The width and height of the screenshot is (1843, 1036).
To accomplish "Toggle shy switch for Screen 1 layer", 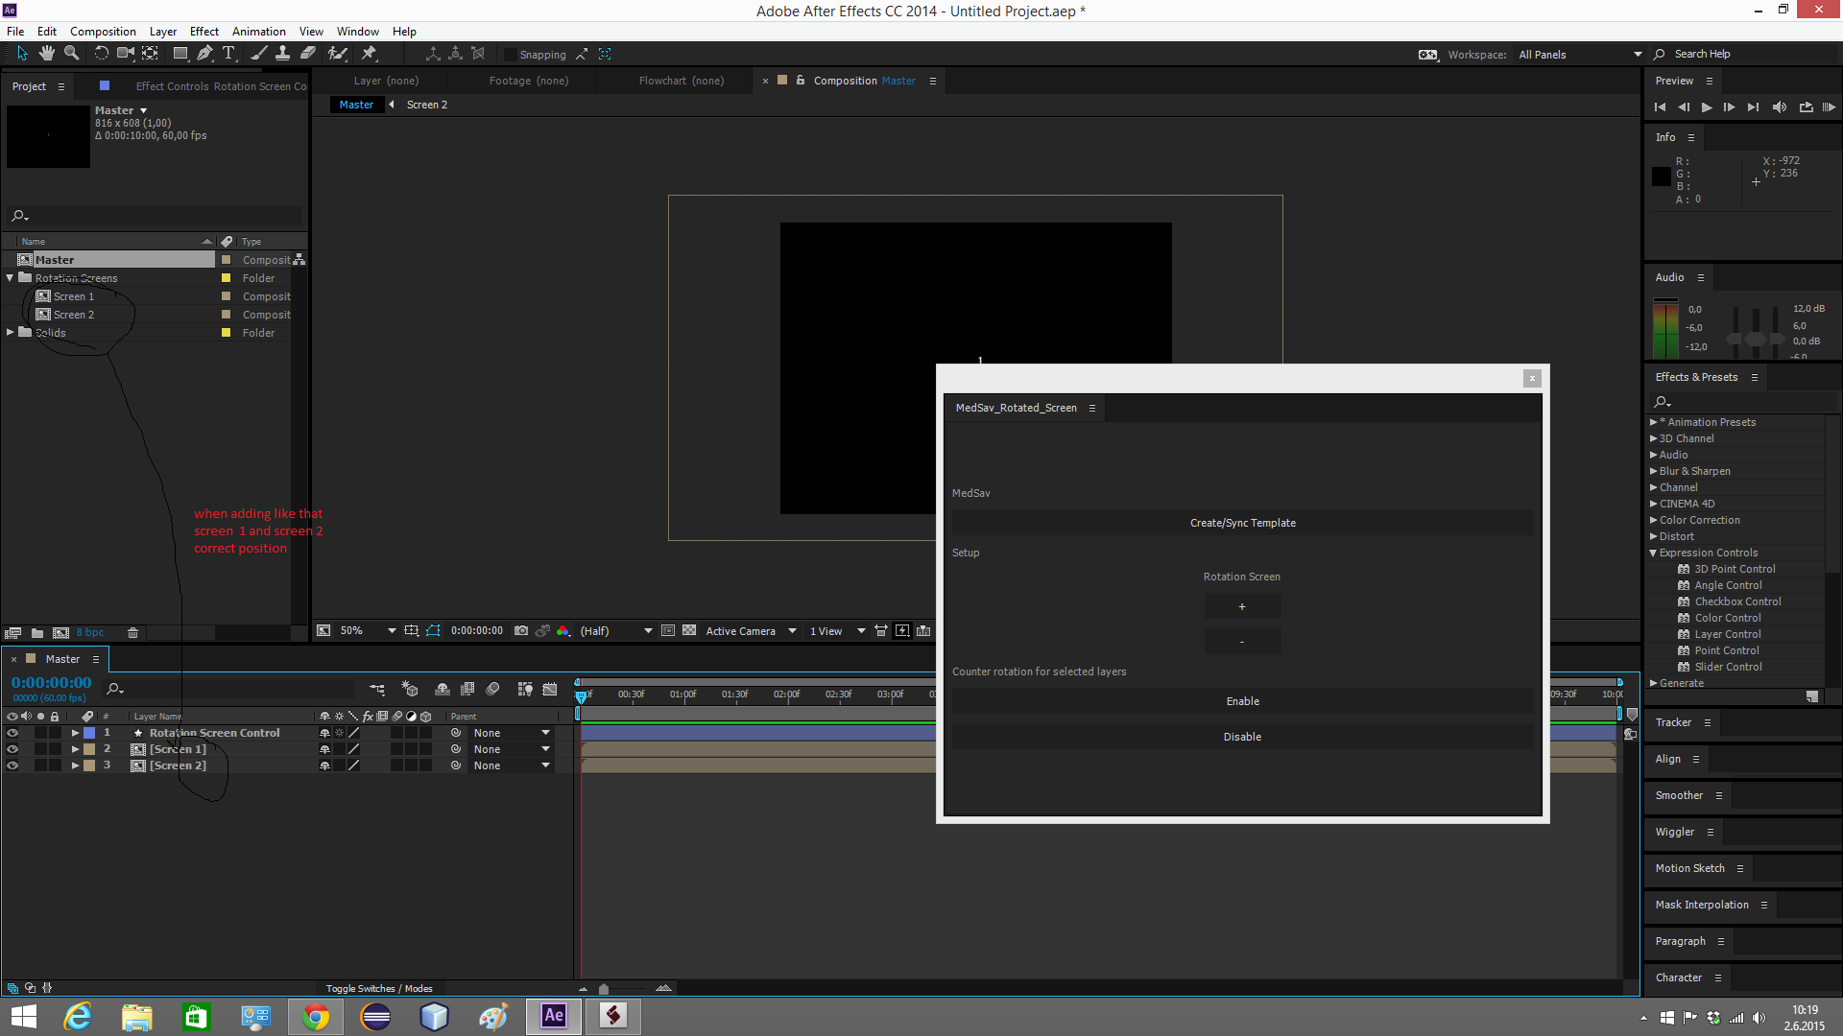I will click(x=324, y=749).
